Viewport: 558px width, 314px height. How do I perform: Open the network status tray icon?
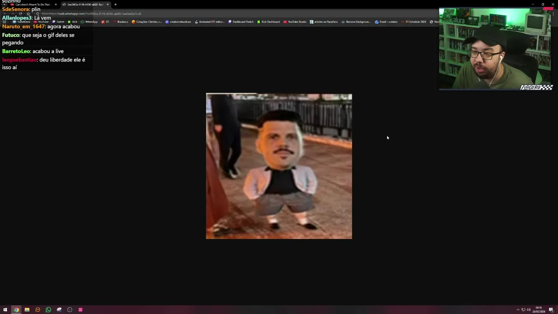(523, 310)
